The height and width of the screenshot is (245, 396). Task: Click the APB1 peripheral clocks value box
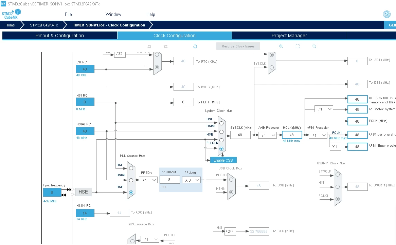tap(357, 135)
